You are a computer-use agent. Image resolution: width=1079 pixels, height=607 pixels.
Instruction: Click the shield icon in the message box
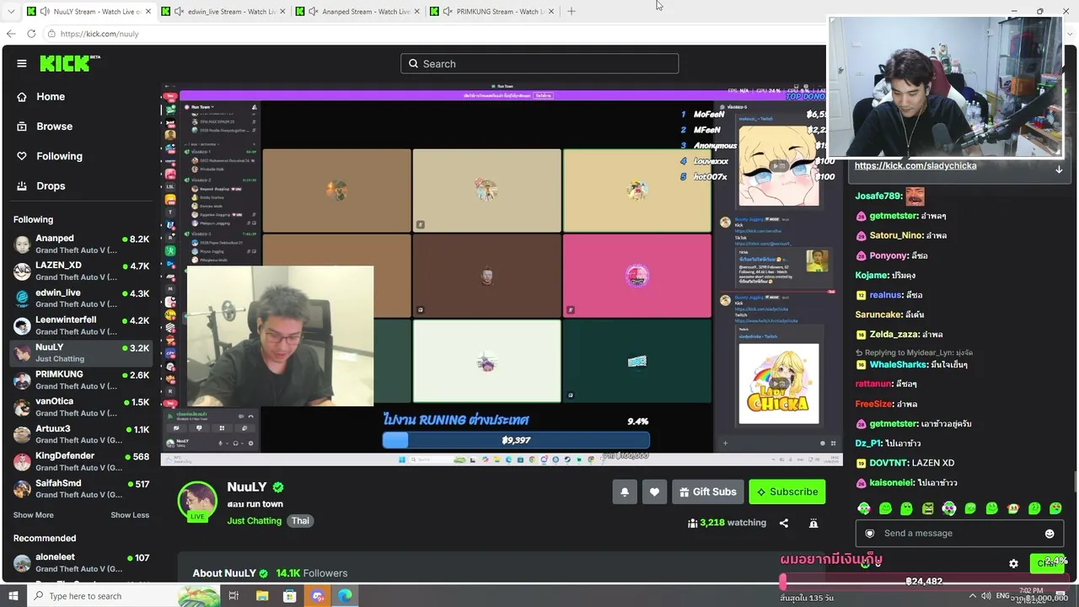(870, 533)
